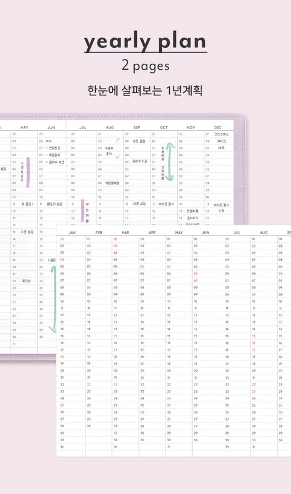Click the green double arrow in OCT column
The image size is (291, 494).
pyautogui.click(x=170, y=162)
